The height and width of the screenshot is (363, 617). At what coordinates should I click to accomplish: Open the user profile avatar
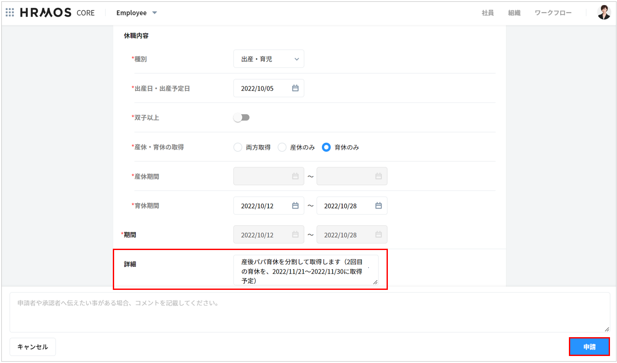[604, 12]
